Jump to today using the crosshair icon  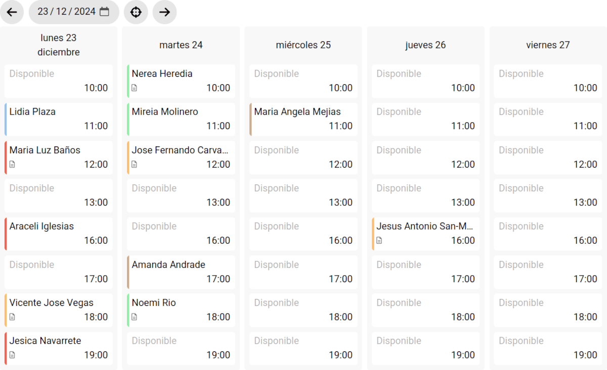136,12
